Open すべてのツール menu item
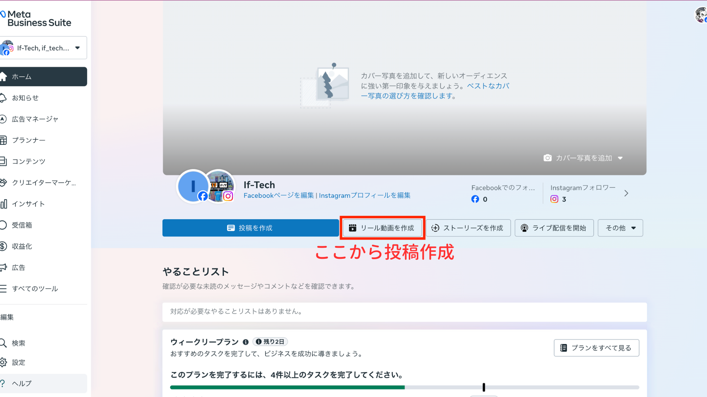This screenshot has height=397, width=707. (35, 289)
